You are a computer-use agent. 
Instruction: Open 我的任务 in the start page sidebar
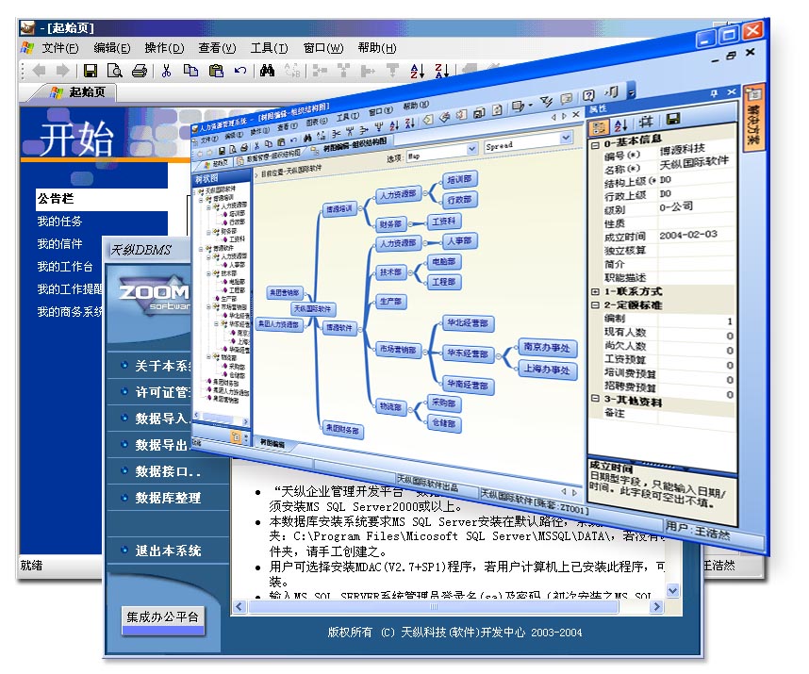pos(59,222)
